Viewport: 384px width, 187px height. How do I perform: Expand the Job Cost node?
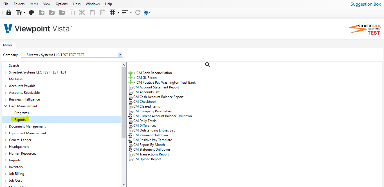coord(6,181)
